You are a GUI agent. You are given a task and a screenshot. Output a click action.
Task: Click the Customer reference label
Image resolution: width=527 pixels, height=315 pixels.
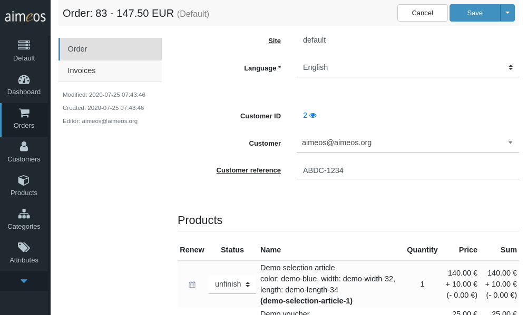pyautogui.click(x=248, y=170)
